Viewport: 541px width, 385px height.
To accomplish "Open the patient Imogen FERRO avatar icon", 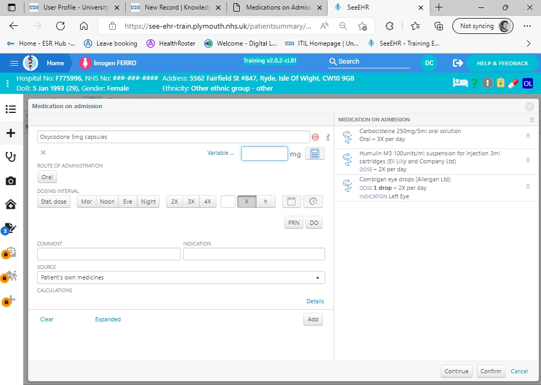I will [x=85, y=63].
